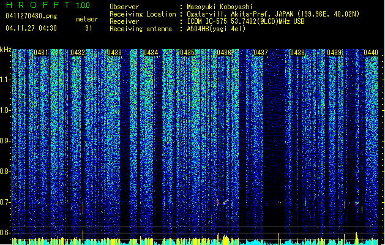Screen dimensions: 385x245
Task: Click the observer name Masayuki Kobayashi
Action: [220, 7]
